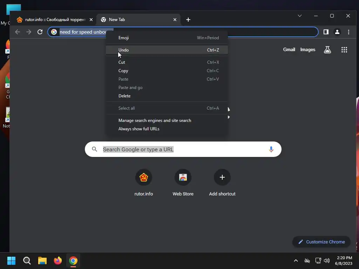
Task: Click the Chrome icon in the taskbar
Action: click(x=73, y=261)
